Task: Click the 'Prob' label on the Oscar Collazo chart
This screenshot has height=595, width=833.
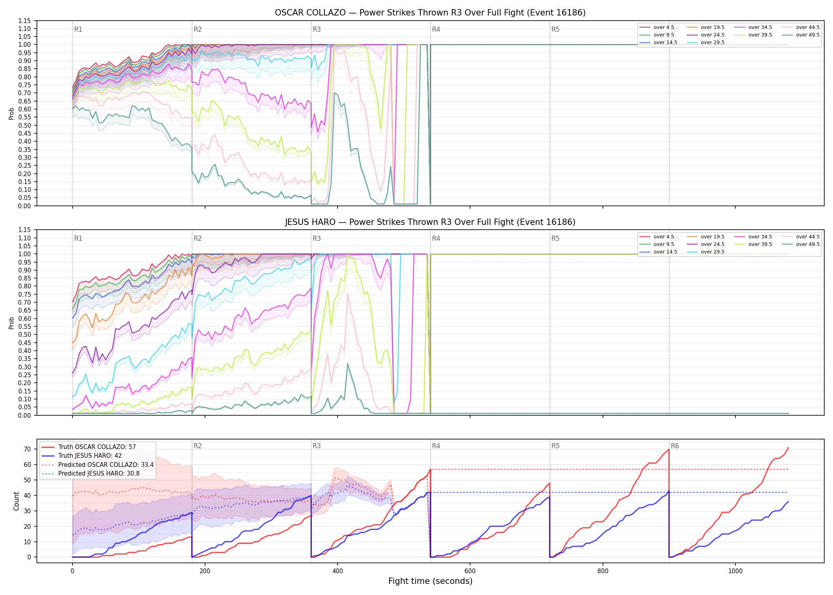Action: (12, 114)
